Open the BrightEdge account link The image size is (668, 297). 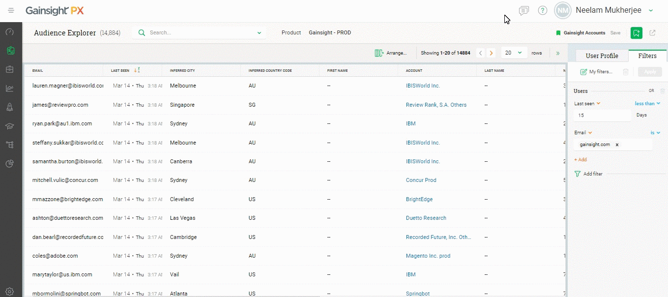click(419, 200)
